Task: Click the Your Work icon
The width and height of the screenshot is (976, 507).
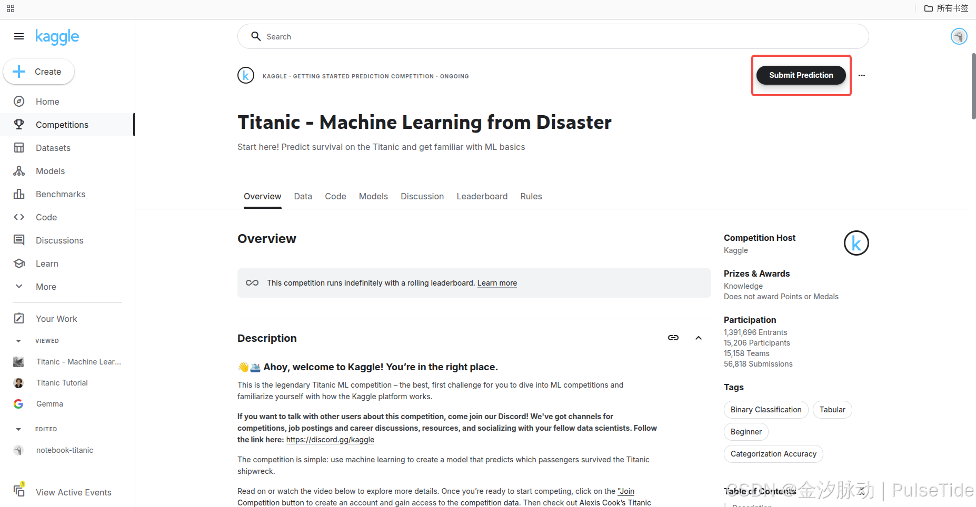Action: (x=19, y=318)
